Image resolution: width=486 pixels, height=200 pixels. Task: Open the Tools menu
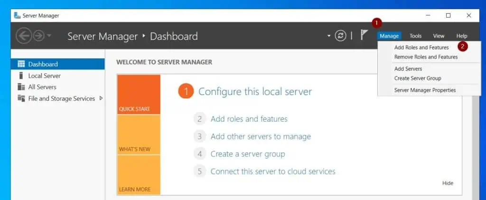point(415,36)
